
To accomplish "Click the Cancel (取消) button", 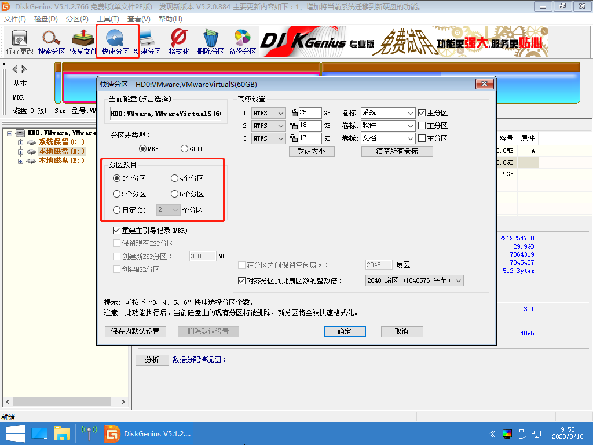I will click(x=402, y=331).
